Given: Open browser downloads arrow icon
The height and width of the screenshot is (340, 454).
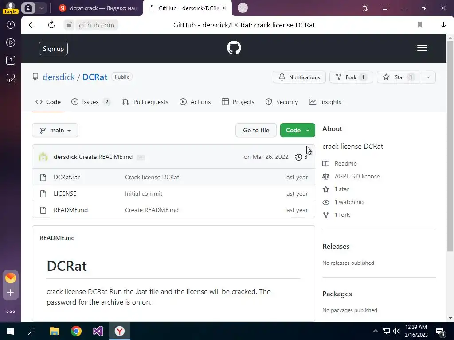Looking at the screenshot, I should pyautogui.click(x=443, y=25).
